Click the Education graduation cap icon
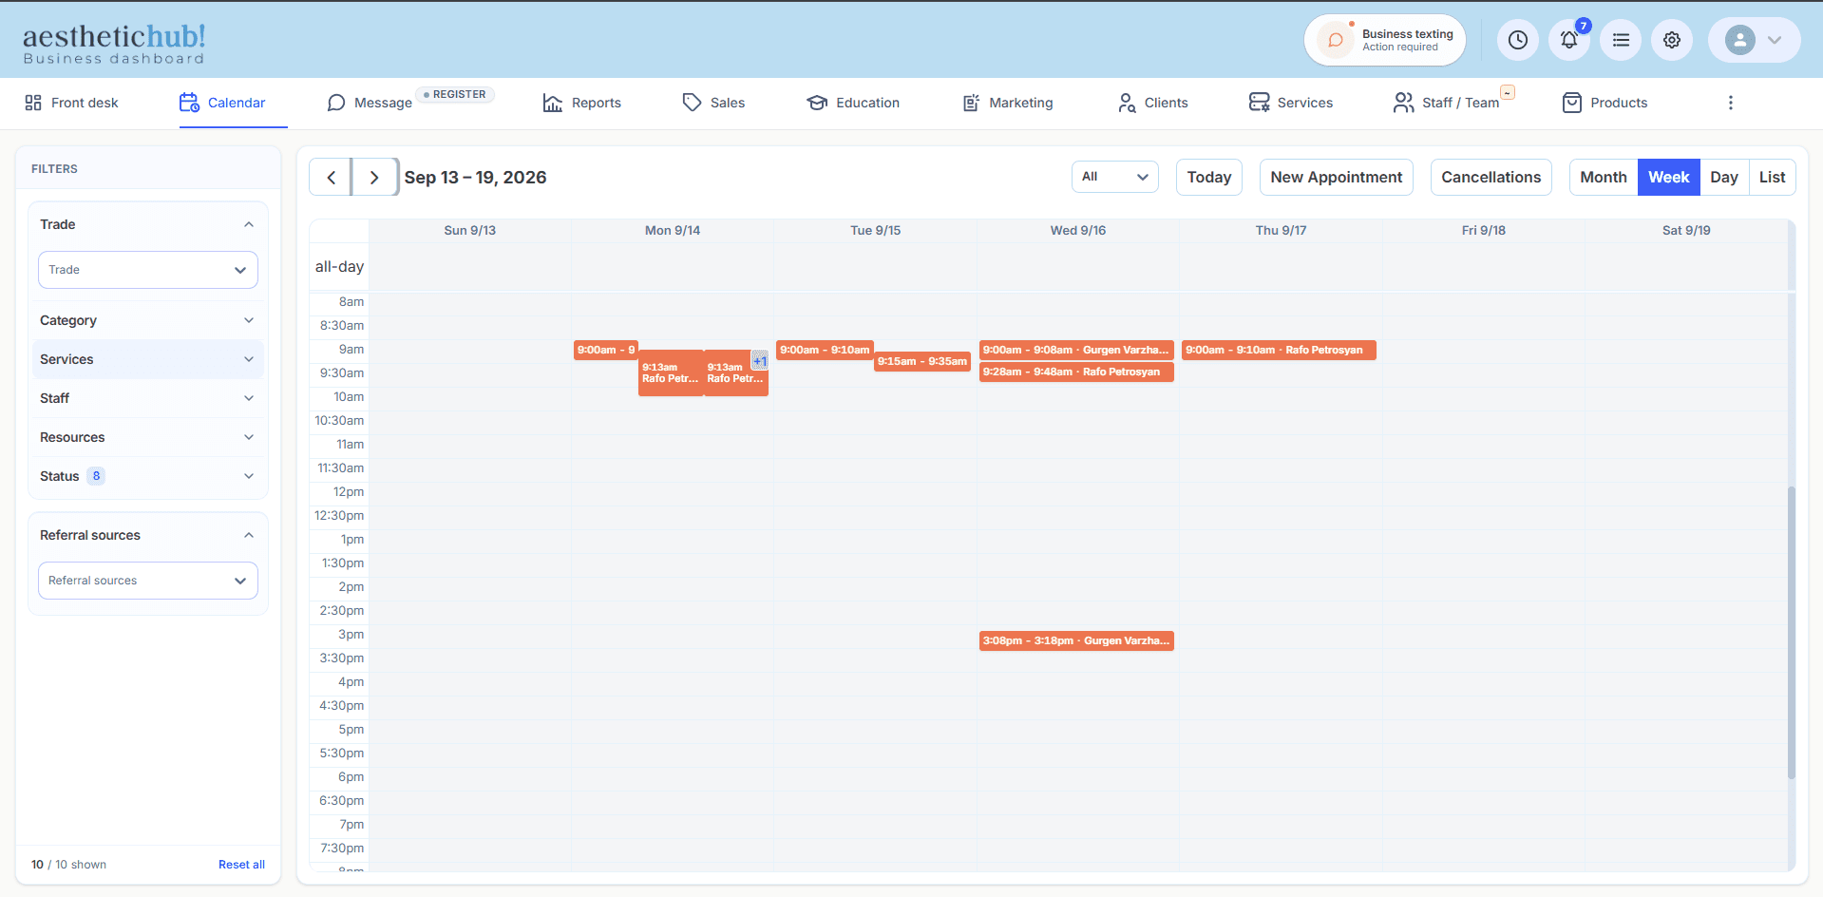This screenshot has width=1823, height=897. point(817,103)
